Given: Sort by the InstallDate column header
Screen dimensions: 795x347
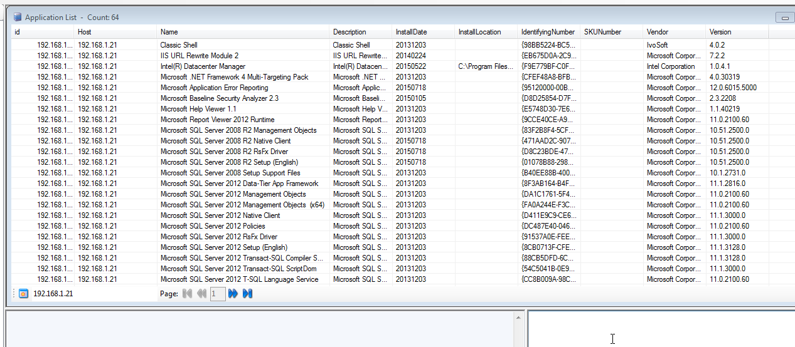Looking at the screenshot, I should click(x=411, y=32).
